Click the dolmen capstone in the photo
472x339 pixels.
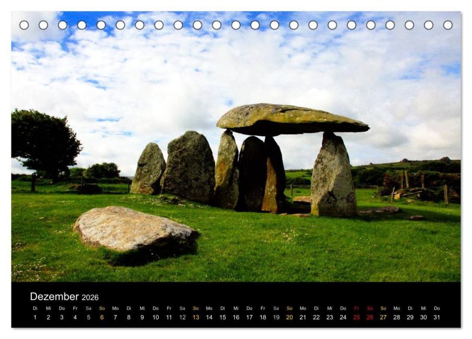pos(292,120)
